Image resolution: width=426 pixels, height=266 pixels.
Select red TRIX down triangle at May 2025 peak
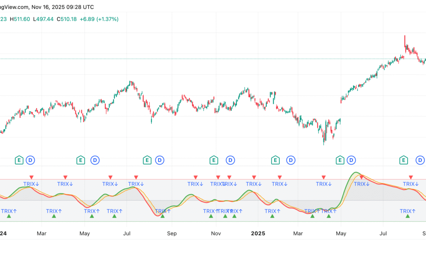pos(361,177)
